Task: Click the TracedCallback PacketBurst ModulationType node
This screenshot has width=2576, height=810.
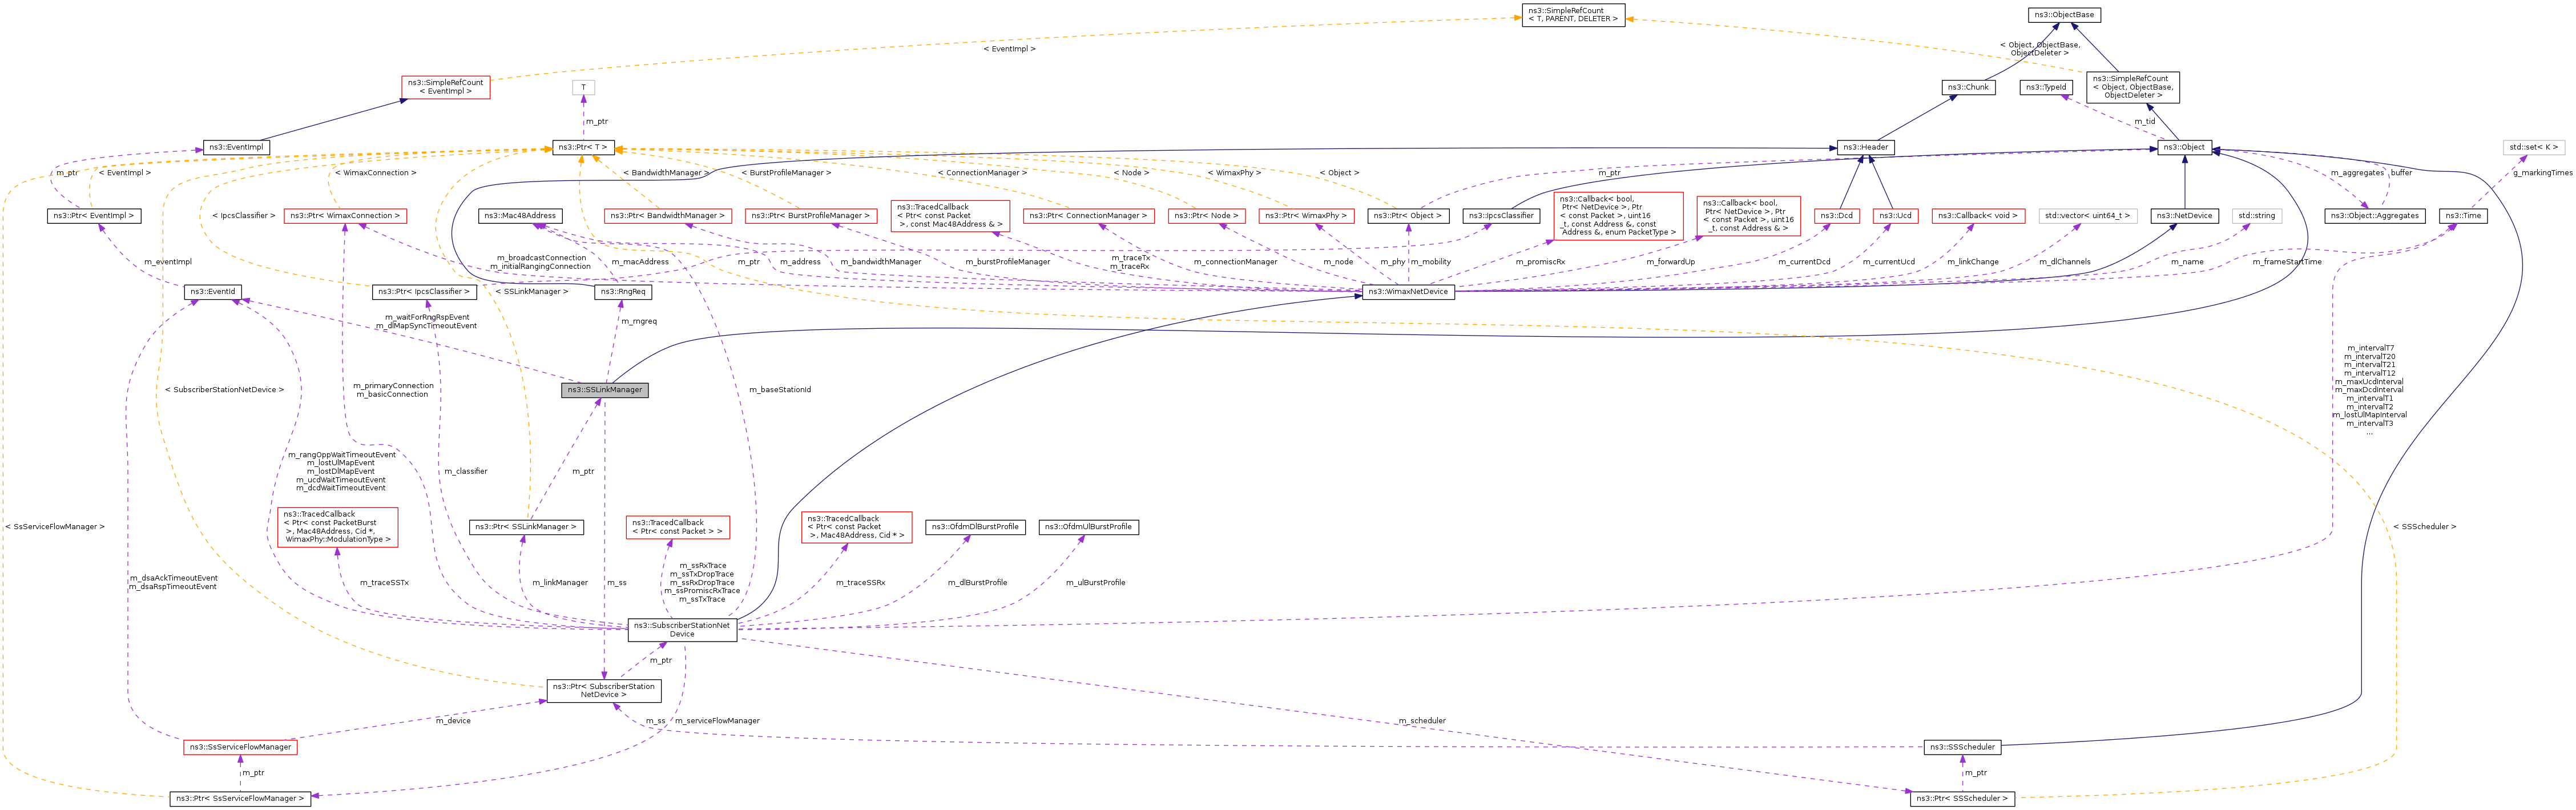Action: [338, 527]
